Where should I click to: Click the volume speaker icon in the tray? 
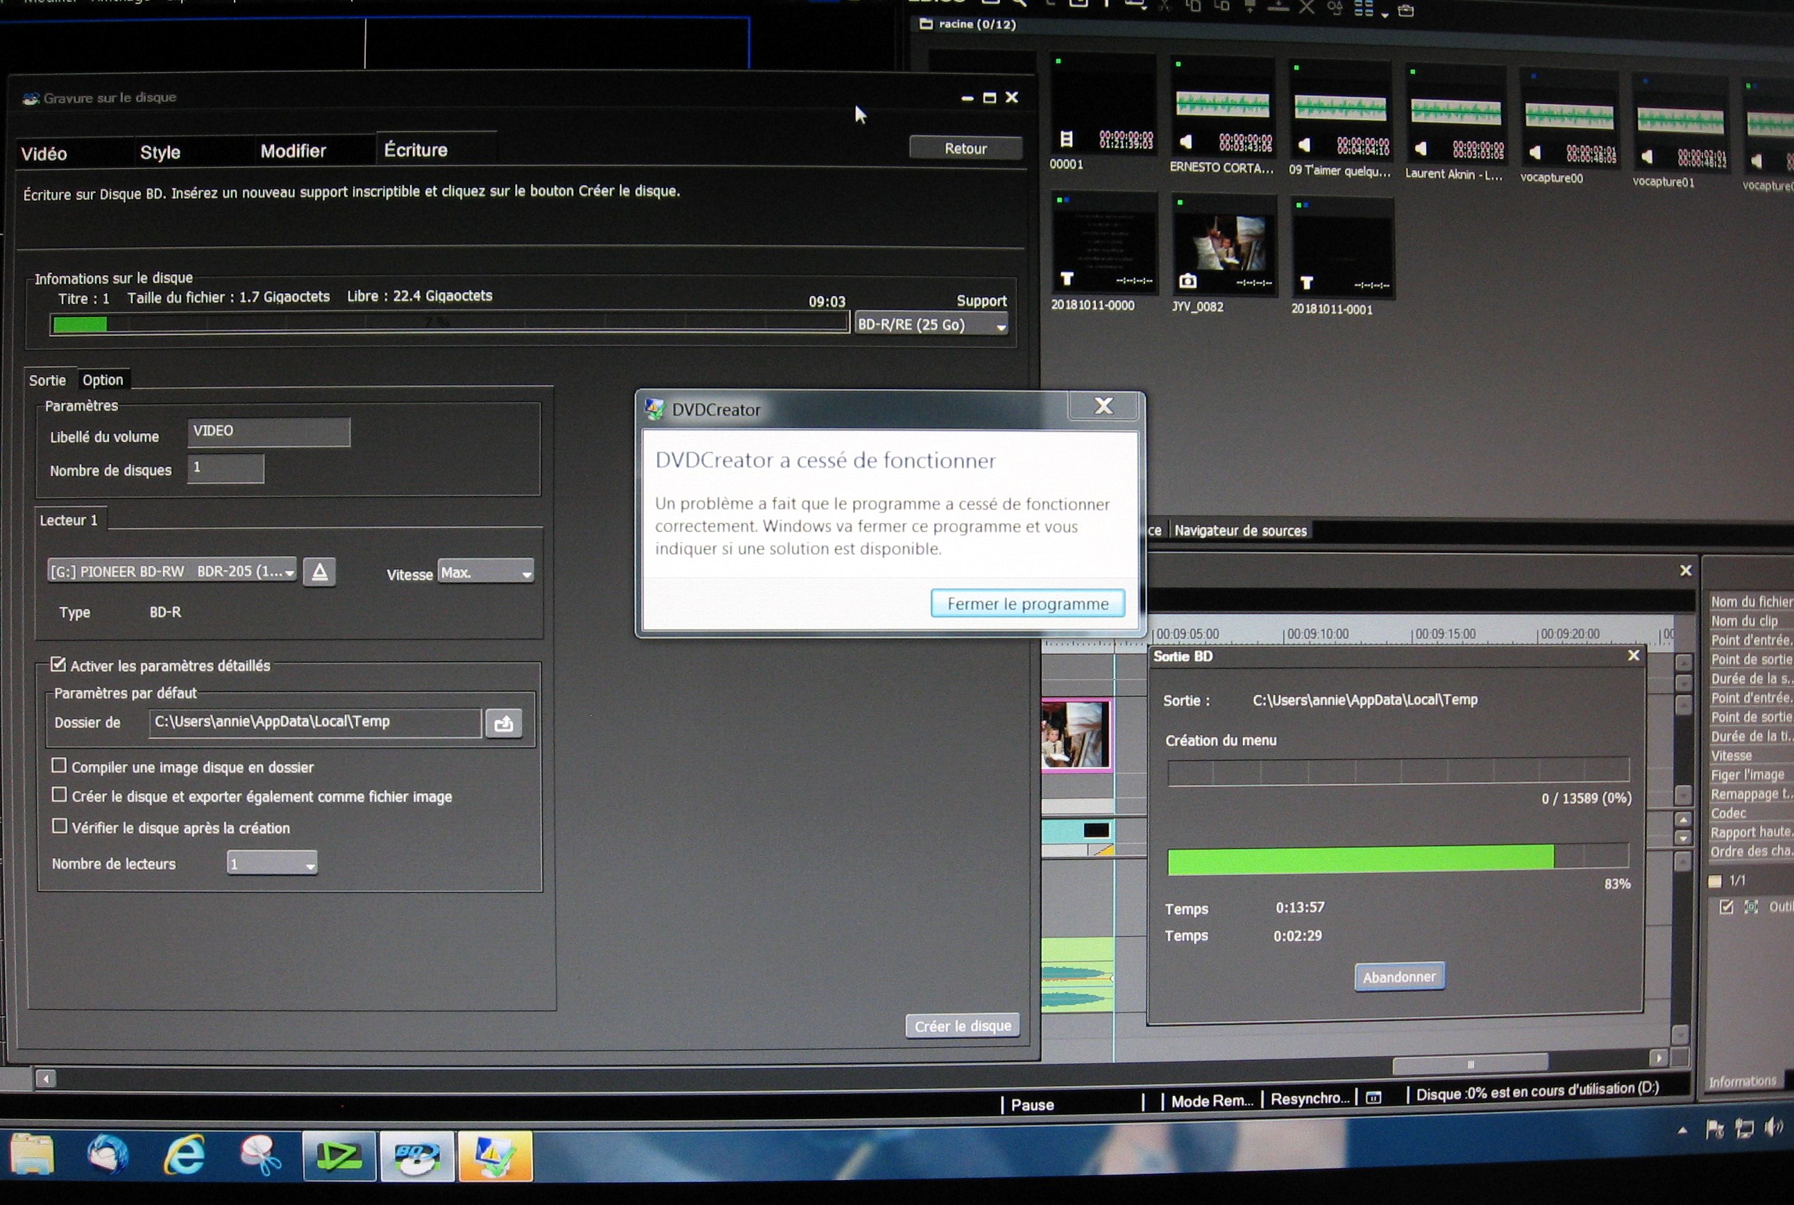click(1773, 1127)
